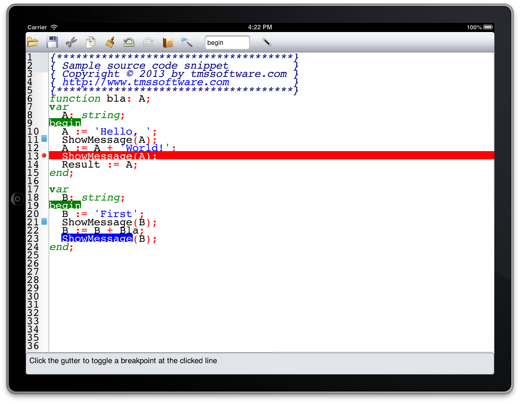This screenshot has height=403, width=520.
Task: Undo the last edit
Action: click(x=129, y=42)
